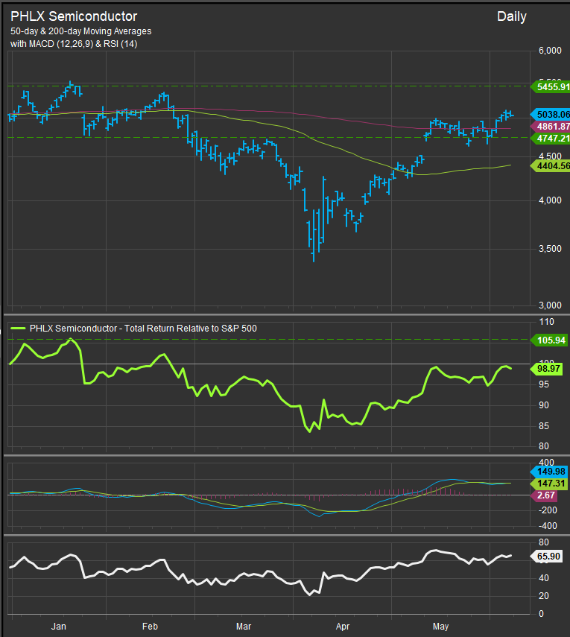Click the 3,500 price axis value
The width and height of the screenshot is (570, 637).
click(x=550, y=249)
